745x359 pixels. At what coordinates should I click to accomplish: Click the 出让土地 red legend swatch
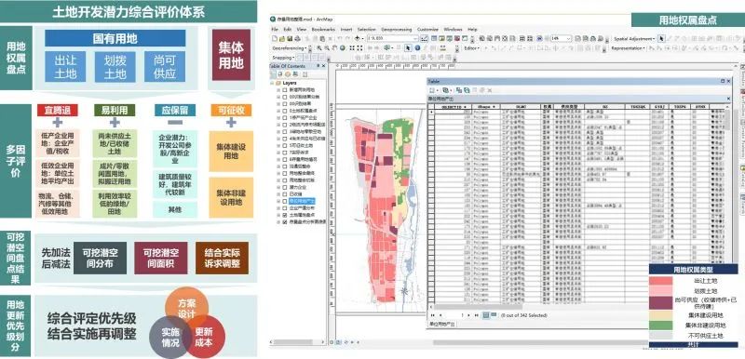660,281
